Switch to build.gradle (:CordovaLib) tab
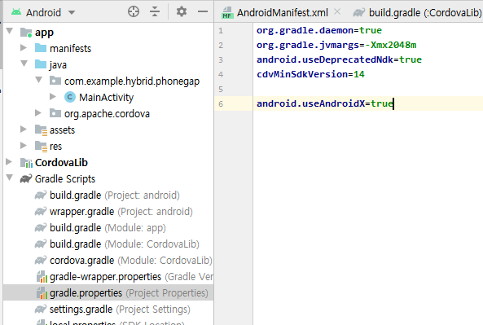Screen dimensions: 483x325 point(425,13)
